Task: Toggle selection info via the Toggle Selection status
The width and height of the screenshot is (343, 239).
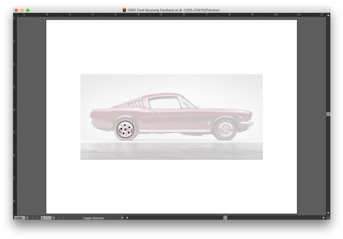Action: (x=94, y=218)
